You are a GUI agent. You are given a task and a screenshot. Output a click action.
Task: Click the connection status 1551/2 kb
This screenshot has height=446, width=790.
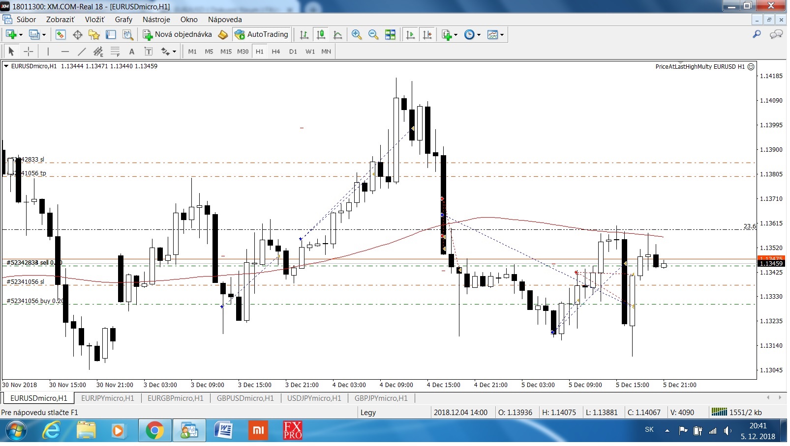[736, 412]
